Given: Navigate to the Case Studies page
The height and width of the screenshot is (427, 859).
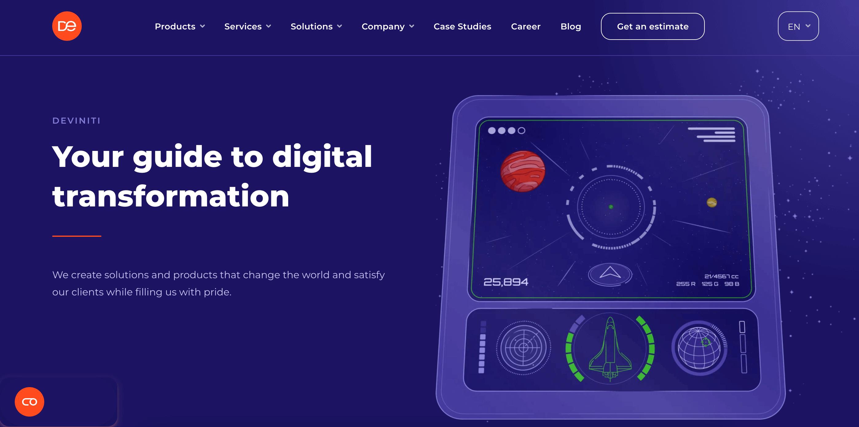Looking at the screenshot, I should coord(462,26).
